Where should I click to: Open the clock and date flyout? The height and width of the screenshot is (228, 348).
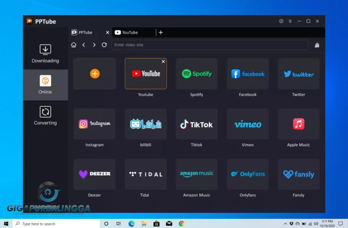pos(327,224)
